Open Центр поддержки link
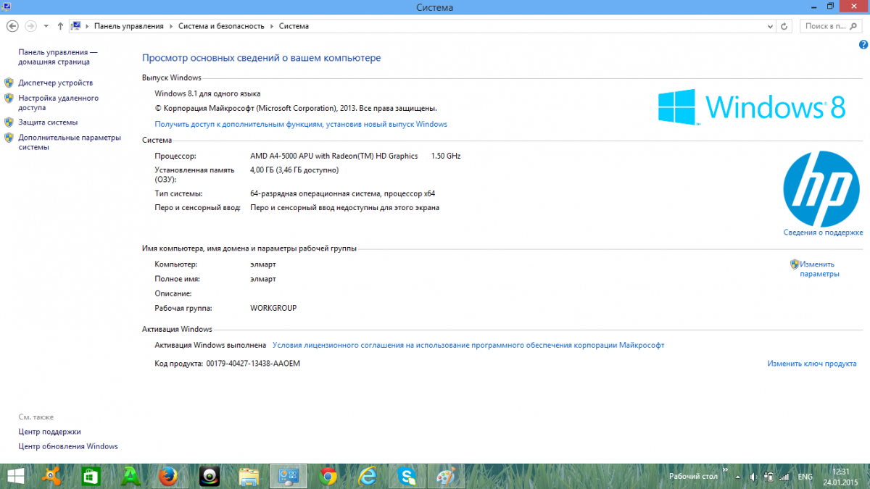Image resolution: width=870 pixels, height=489 pixels. click(x=50, y=432)
